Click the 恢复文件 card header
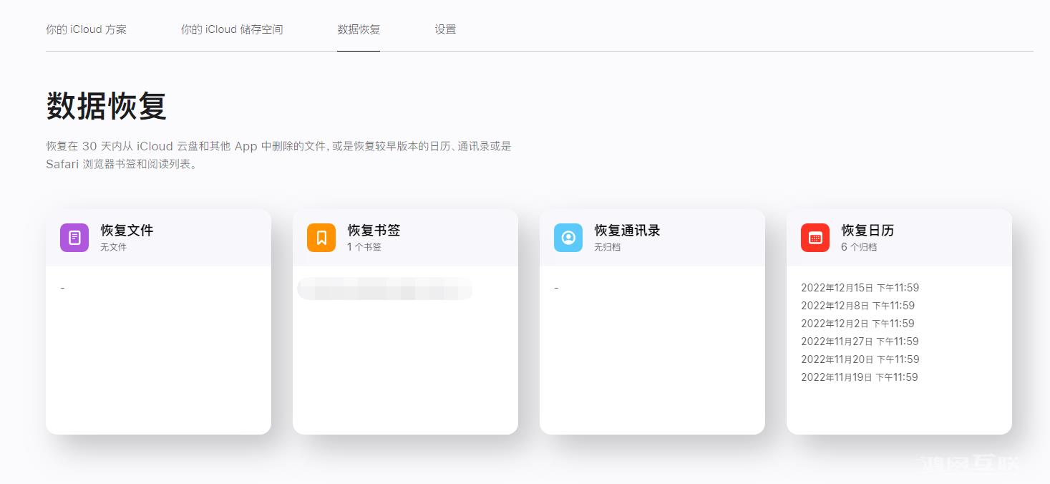1050x484 pixels. coord(126,231)
